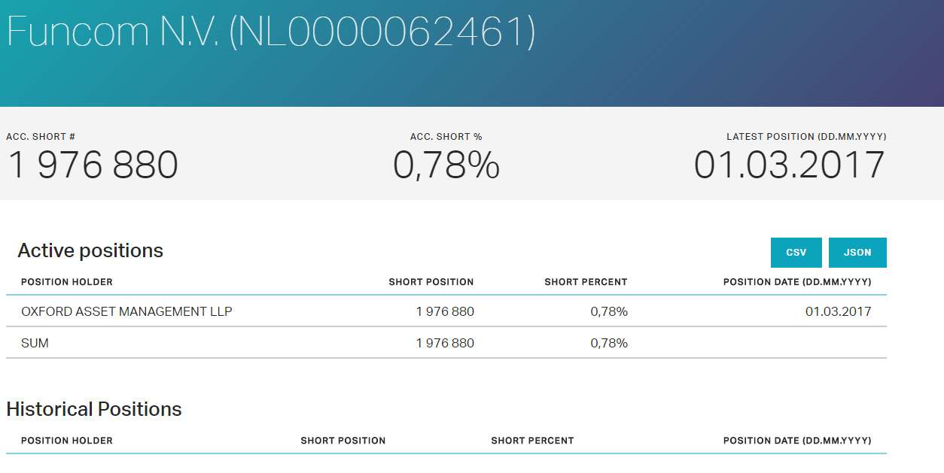Click the LATEST POSITION (DD.MM.YYYY) label
This screenshot has height=473, width=944.
coord(806,137)
